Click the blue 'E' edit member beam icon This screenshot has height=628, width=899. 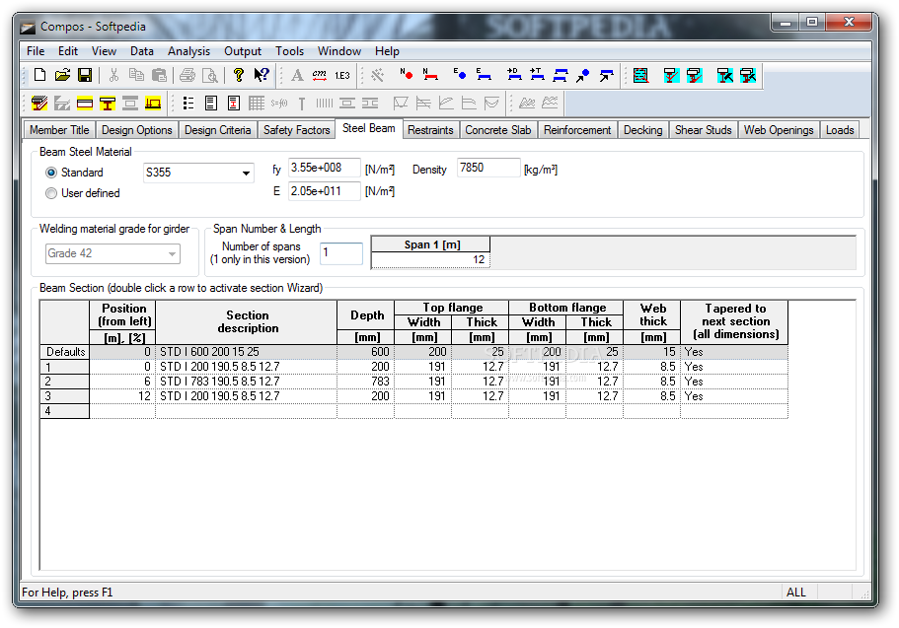pos(484,74)
